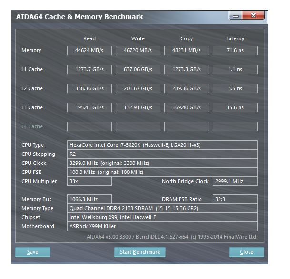The width and height of the screenshot is (290, 279).
Task: Click L1 Cache Copy 1273.3 GB/s
Action: [187, 69]
